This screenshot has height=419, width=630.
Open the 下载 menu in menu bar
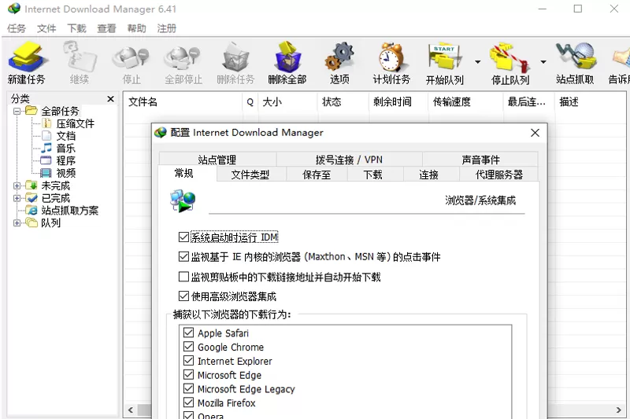(76, 28)
